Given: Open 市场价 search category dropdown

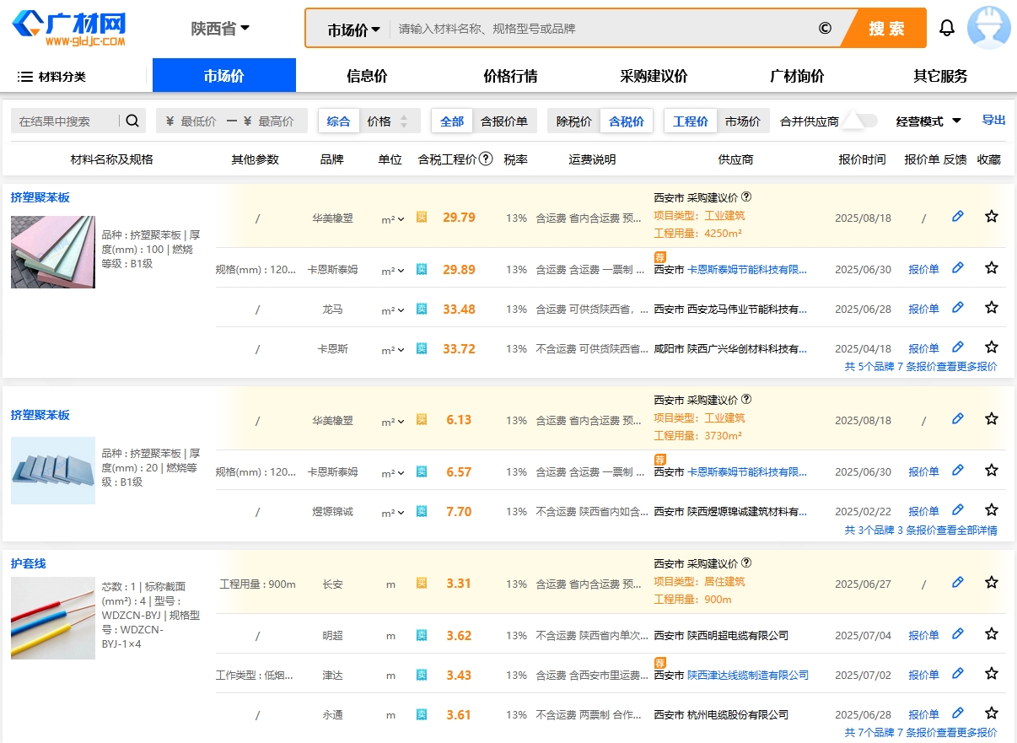Looking at the screenshot, I should (x=353, y=30).
